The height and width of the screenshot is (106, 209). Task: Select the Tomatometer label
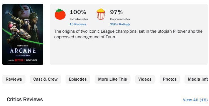79,19
